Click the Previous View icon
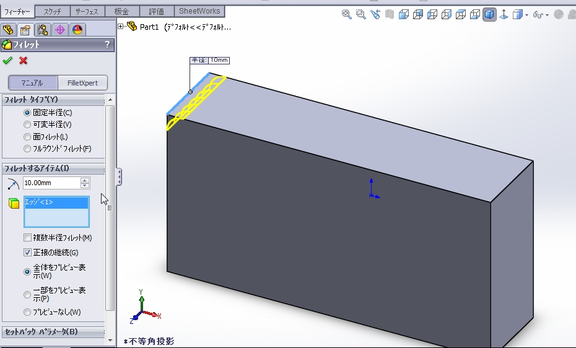Image resolution: width=576 pixels, height=348 pixels. tap(375, 14)
